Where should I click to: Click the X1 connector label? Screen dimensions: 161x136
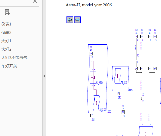coord(143,95)
